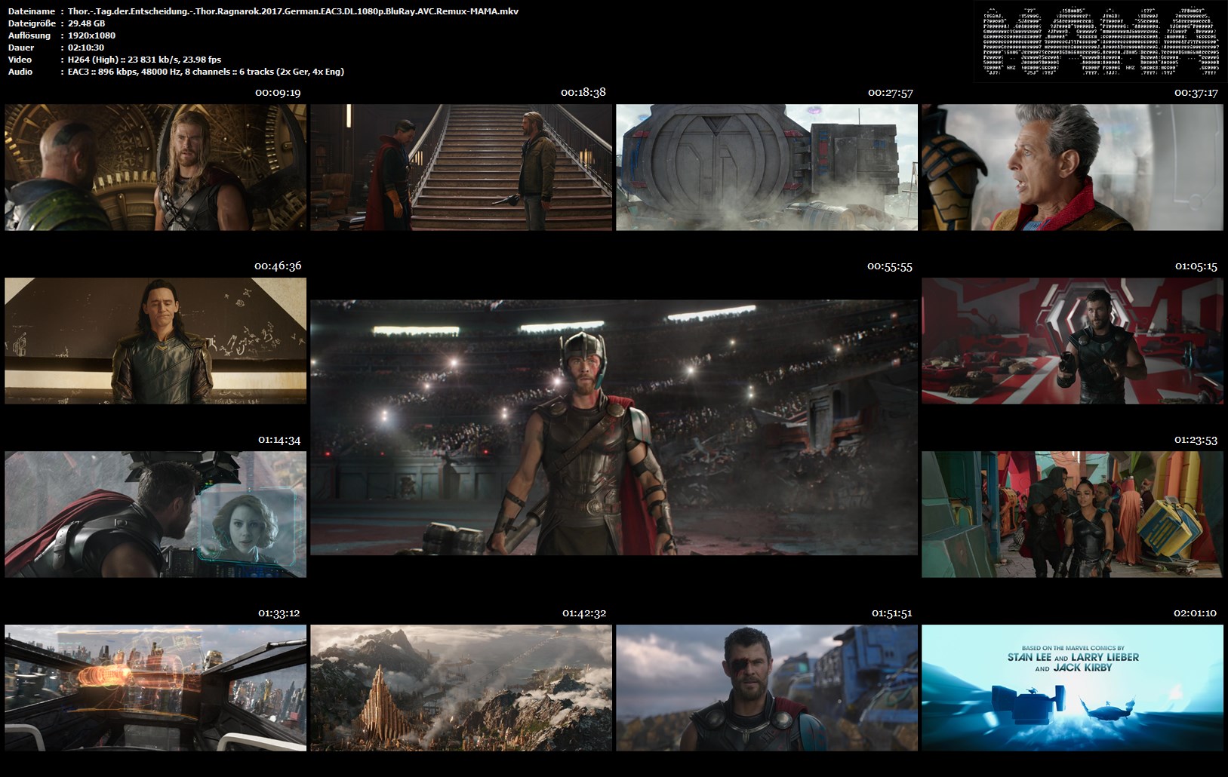Open the colorful street thumbnail at 01:23:53
1228x777 pixels.
click(1072, 514)
